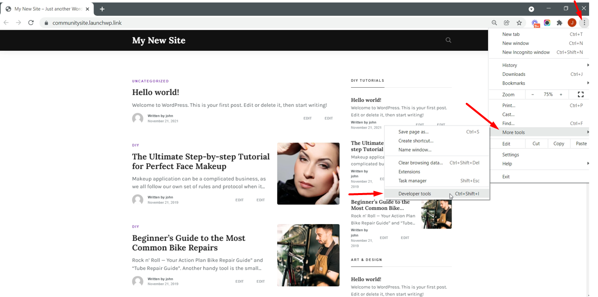The image size is (598, 297).
Task: Click the large bike repair post thumbnail
Action: pyautogui.click(x=308, y=255)
